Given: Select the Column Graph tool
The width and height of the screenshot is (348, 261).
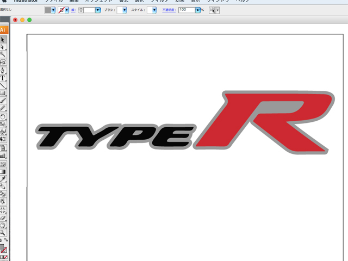Looking at the screenshot, I should pos(3,156).
